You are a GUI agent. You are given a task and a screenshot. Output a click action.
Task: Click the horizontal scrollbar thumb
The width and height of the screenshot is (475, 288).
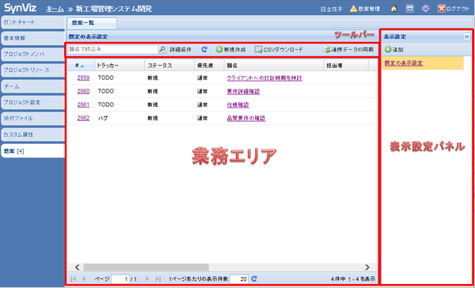pyautogui.click(x=146, y=267)
